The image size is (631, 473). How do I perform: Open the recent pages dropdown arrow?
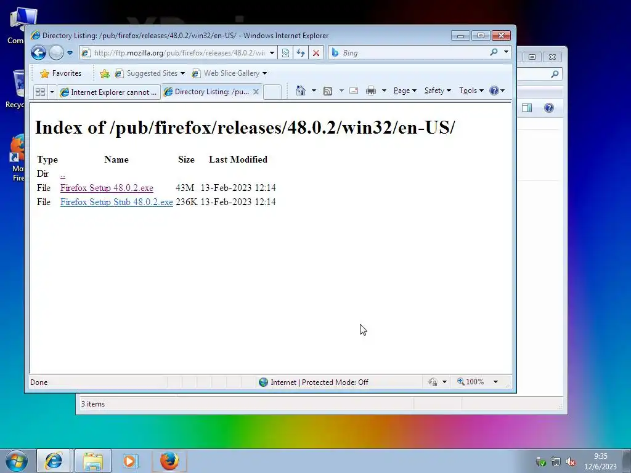(70, 53)
